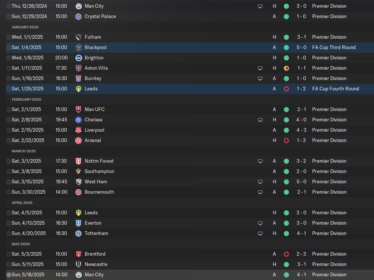Image resolution: width=374 pixels, height=280 pixels.
Task: Toggle the checkmark beside Sat, 2/22/2025
Action: pos(8,141)
